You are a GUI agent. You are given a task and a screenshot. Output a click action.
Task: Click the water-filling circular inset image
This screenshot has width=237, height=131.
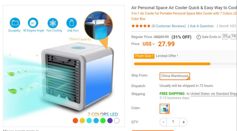[98, 25]
